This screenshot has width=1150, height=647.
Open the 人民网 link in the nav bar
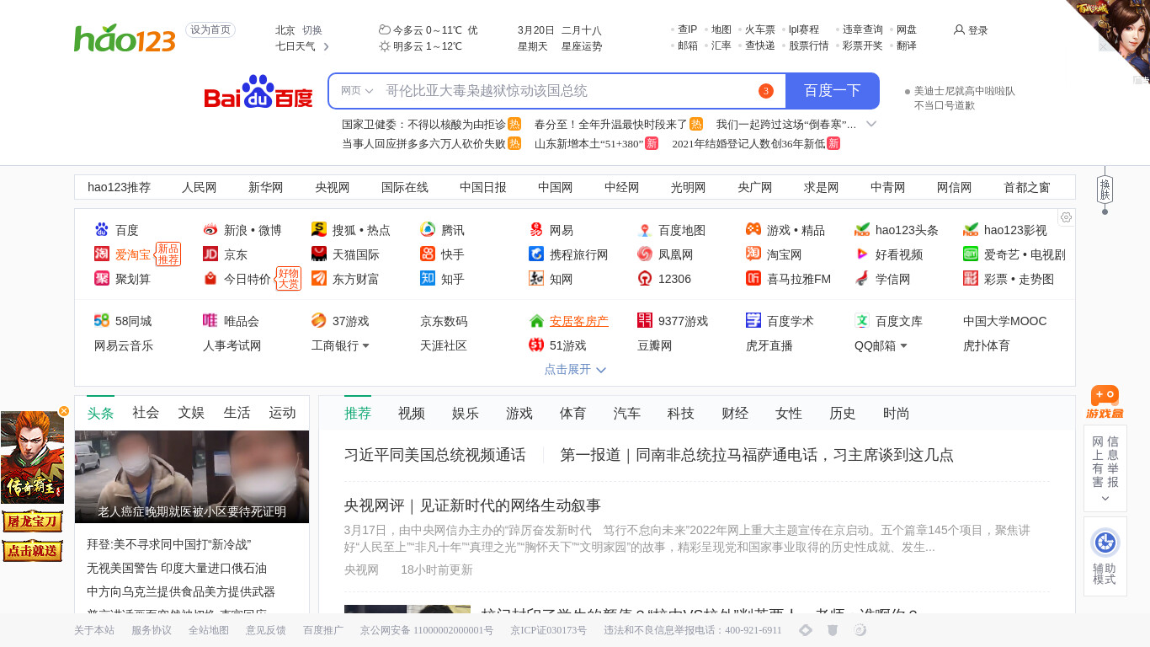tap(200, 187)
